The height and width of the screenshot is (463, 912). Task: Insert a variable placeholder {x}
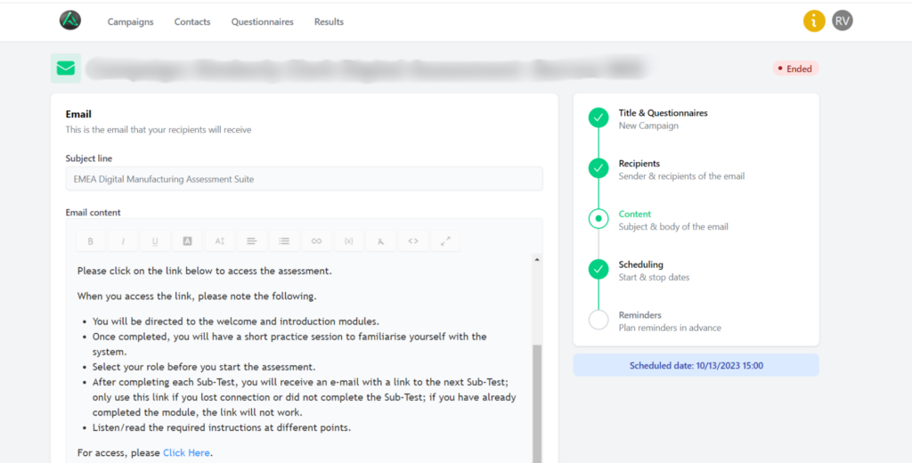[348, 240]
